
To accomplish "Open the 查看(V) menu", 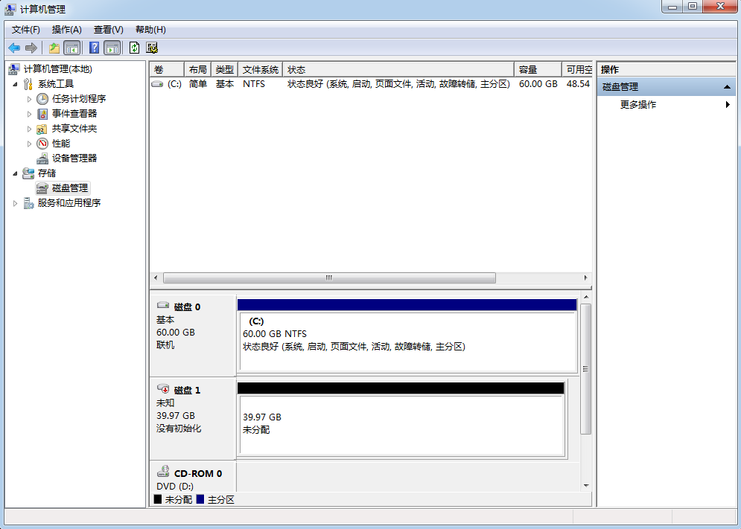I will (108, 29).
